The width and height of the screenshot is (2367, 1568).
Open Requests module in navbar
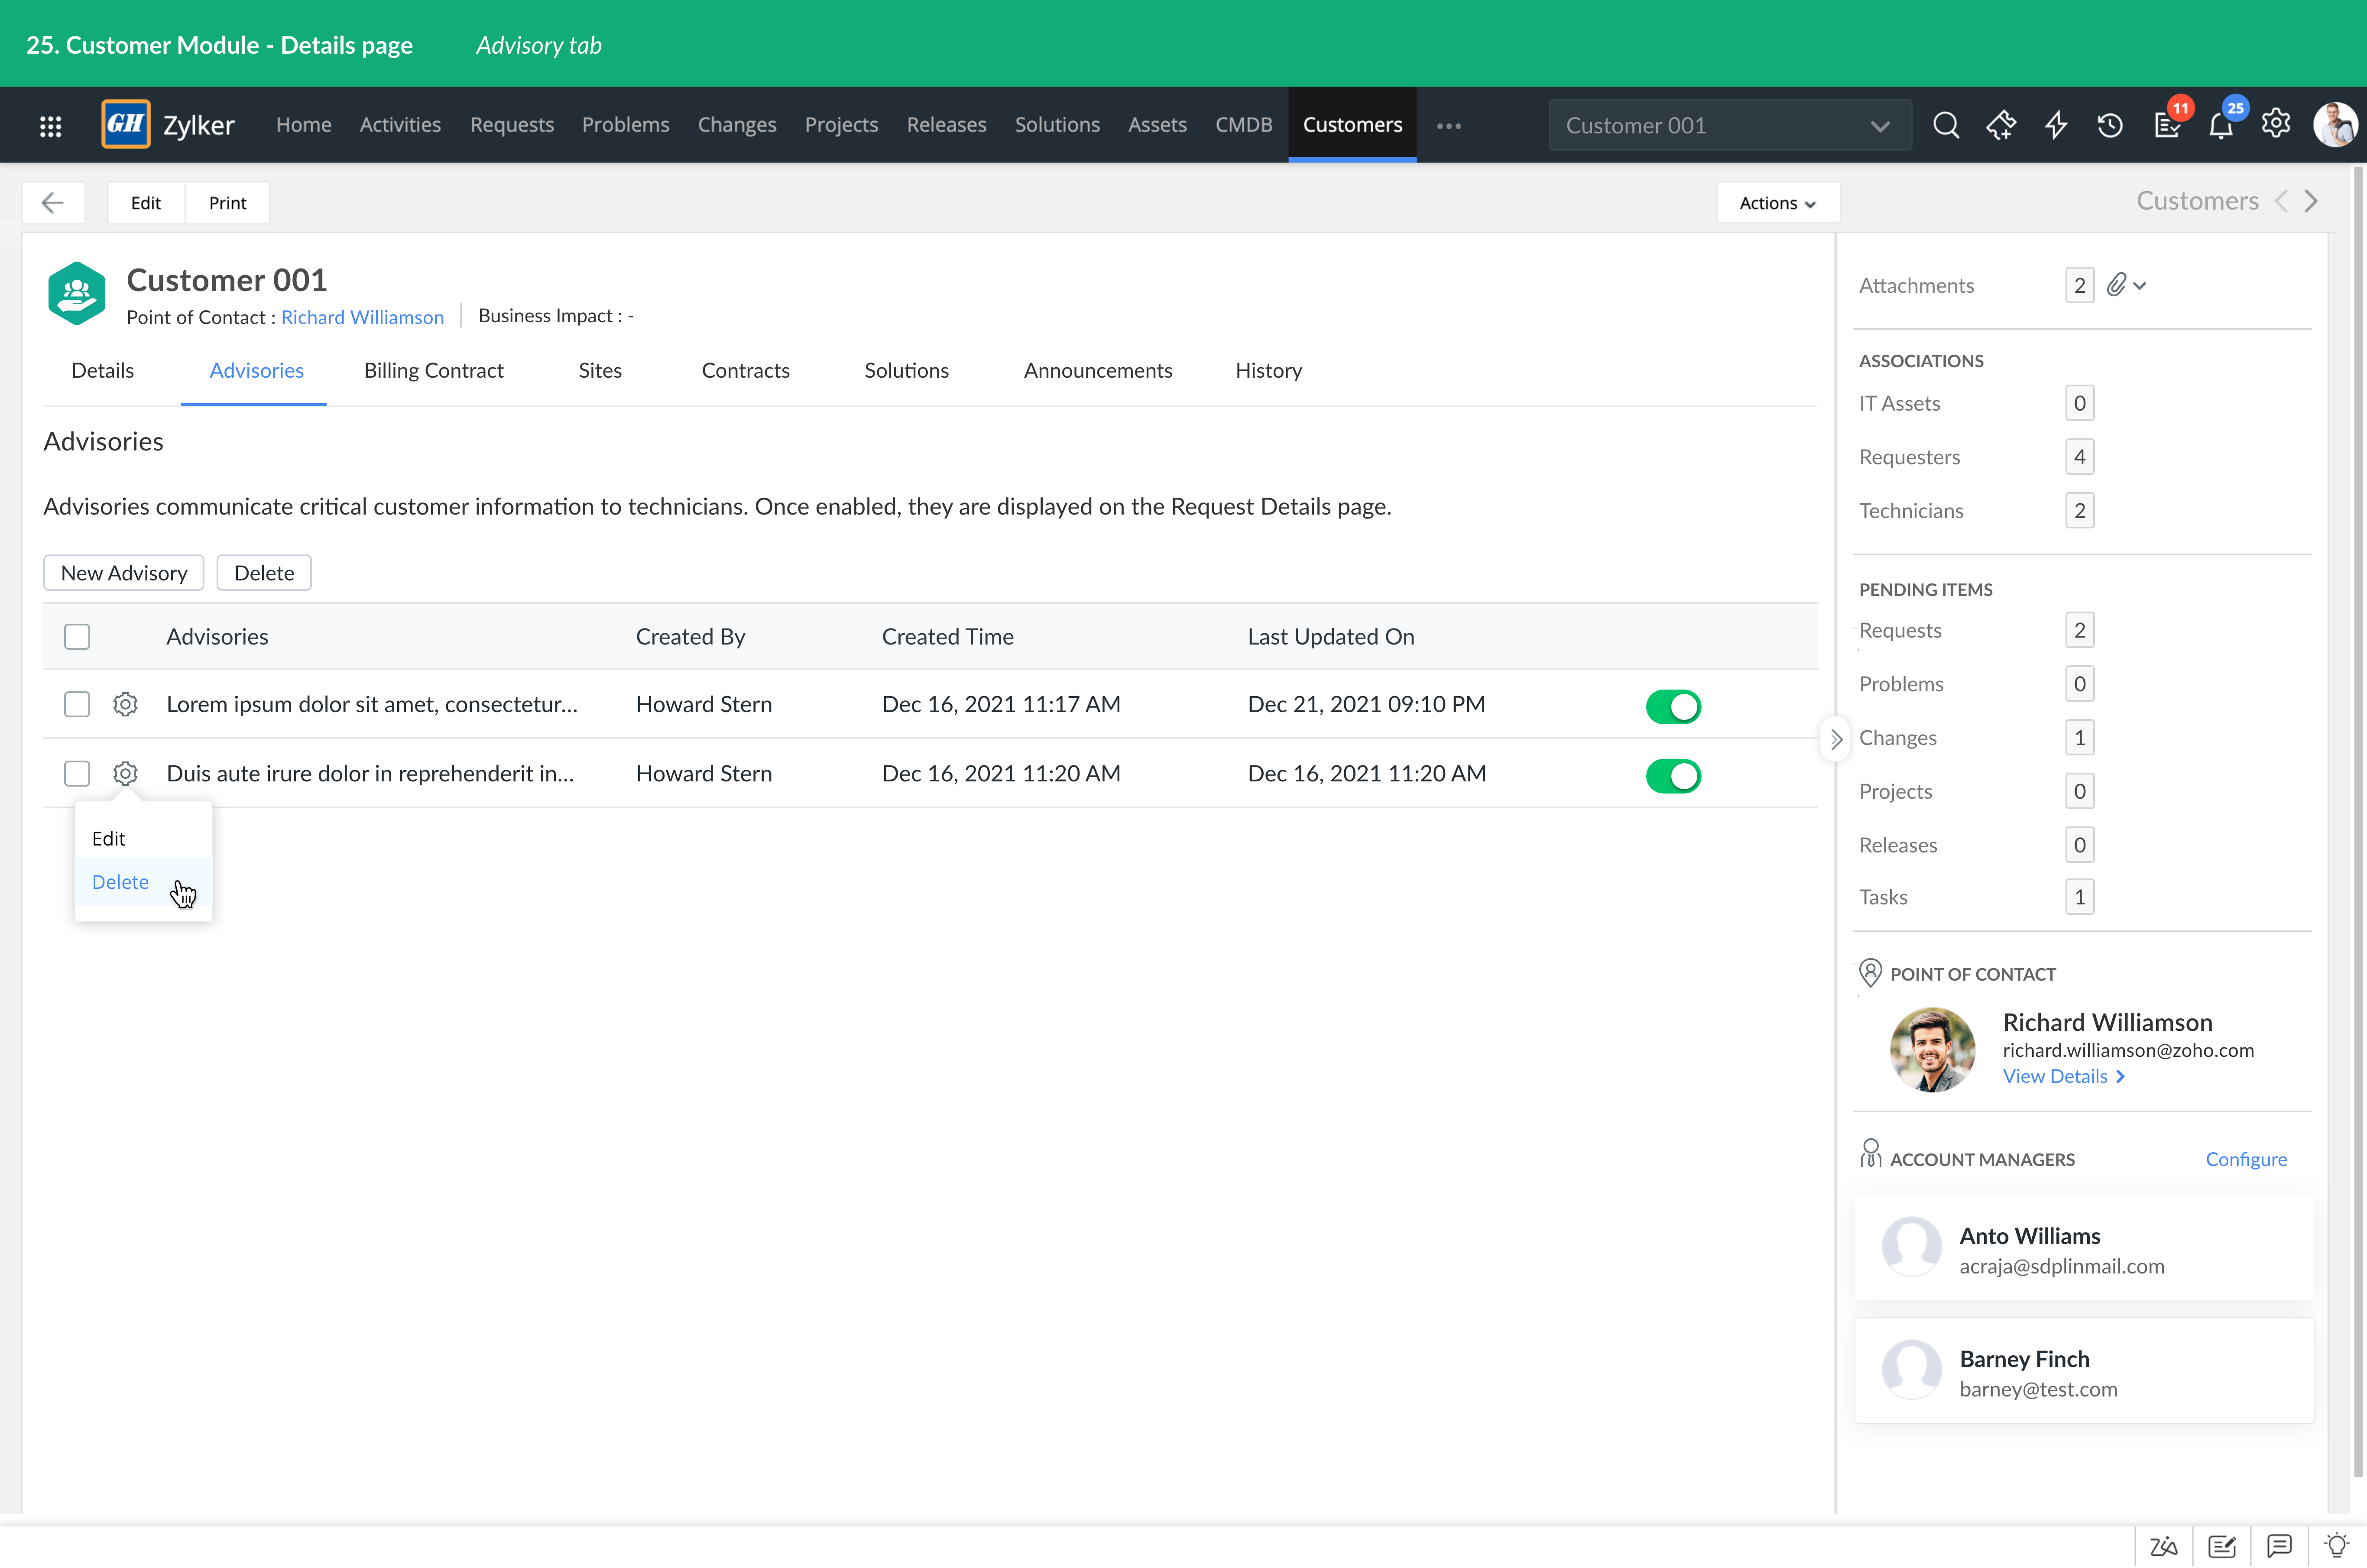click(512, 125)
